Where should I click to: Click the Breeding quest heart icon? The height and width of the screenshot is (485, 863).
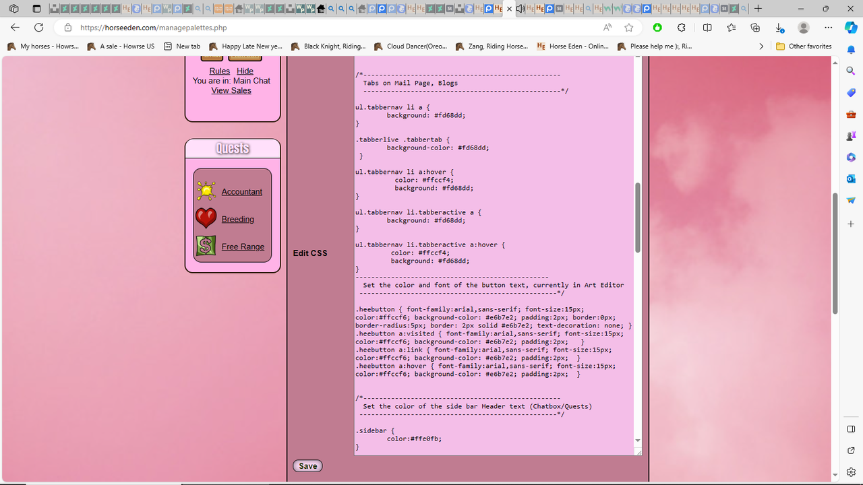click(x=206, y=218)
